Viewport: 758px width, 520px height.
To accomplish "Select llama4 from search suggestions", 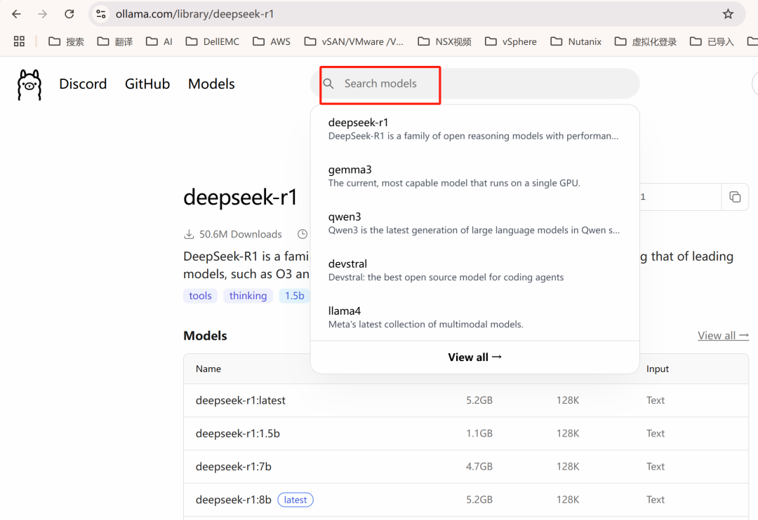I will (474, 317).
